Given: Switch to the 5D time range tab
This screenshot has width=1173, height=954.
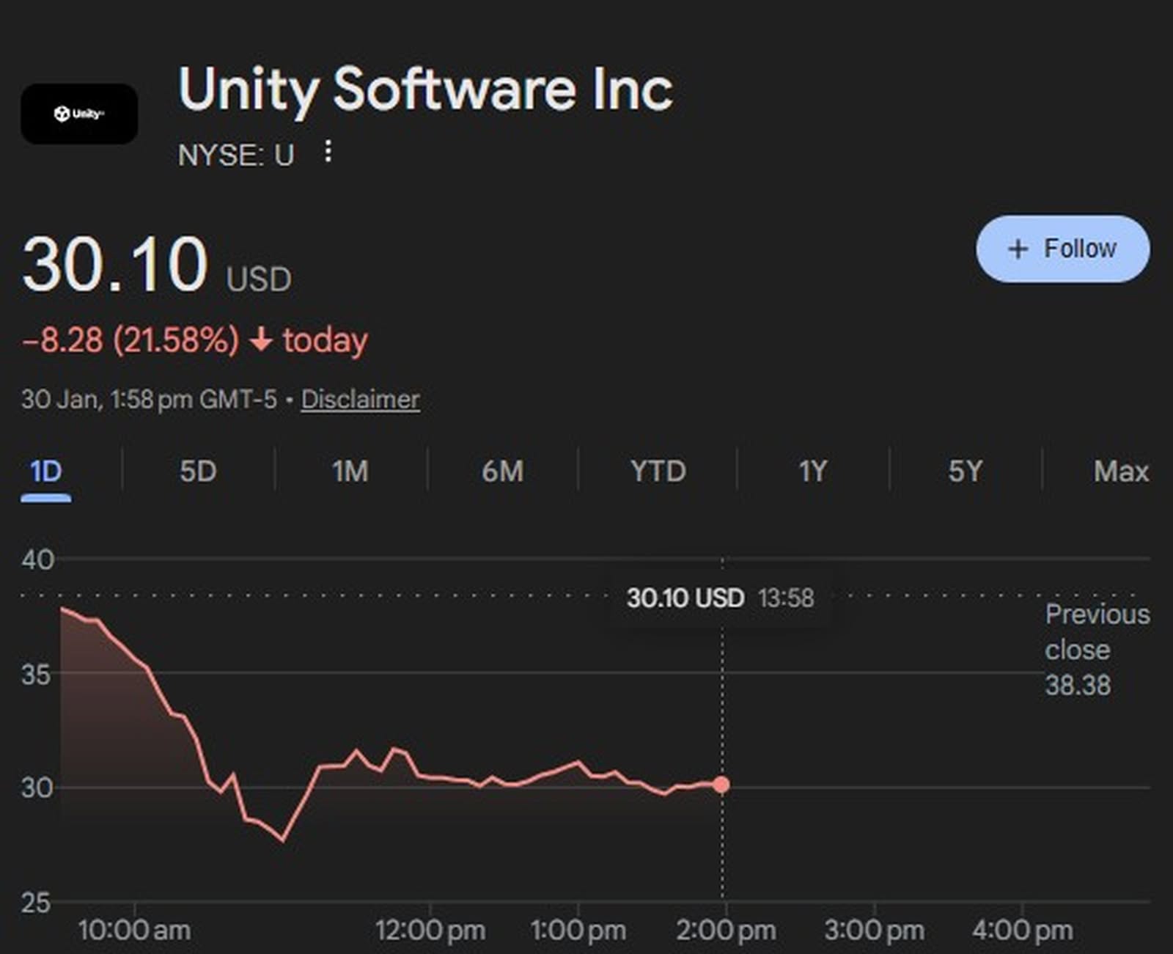Looking at the screenshot, I should click(198, 472).
